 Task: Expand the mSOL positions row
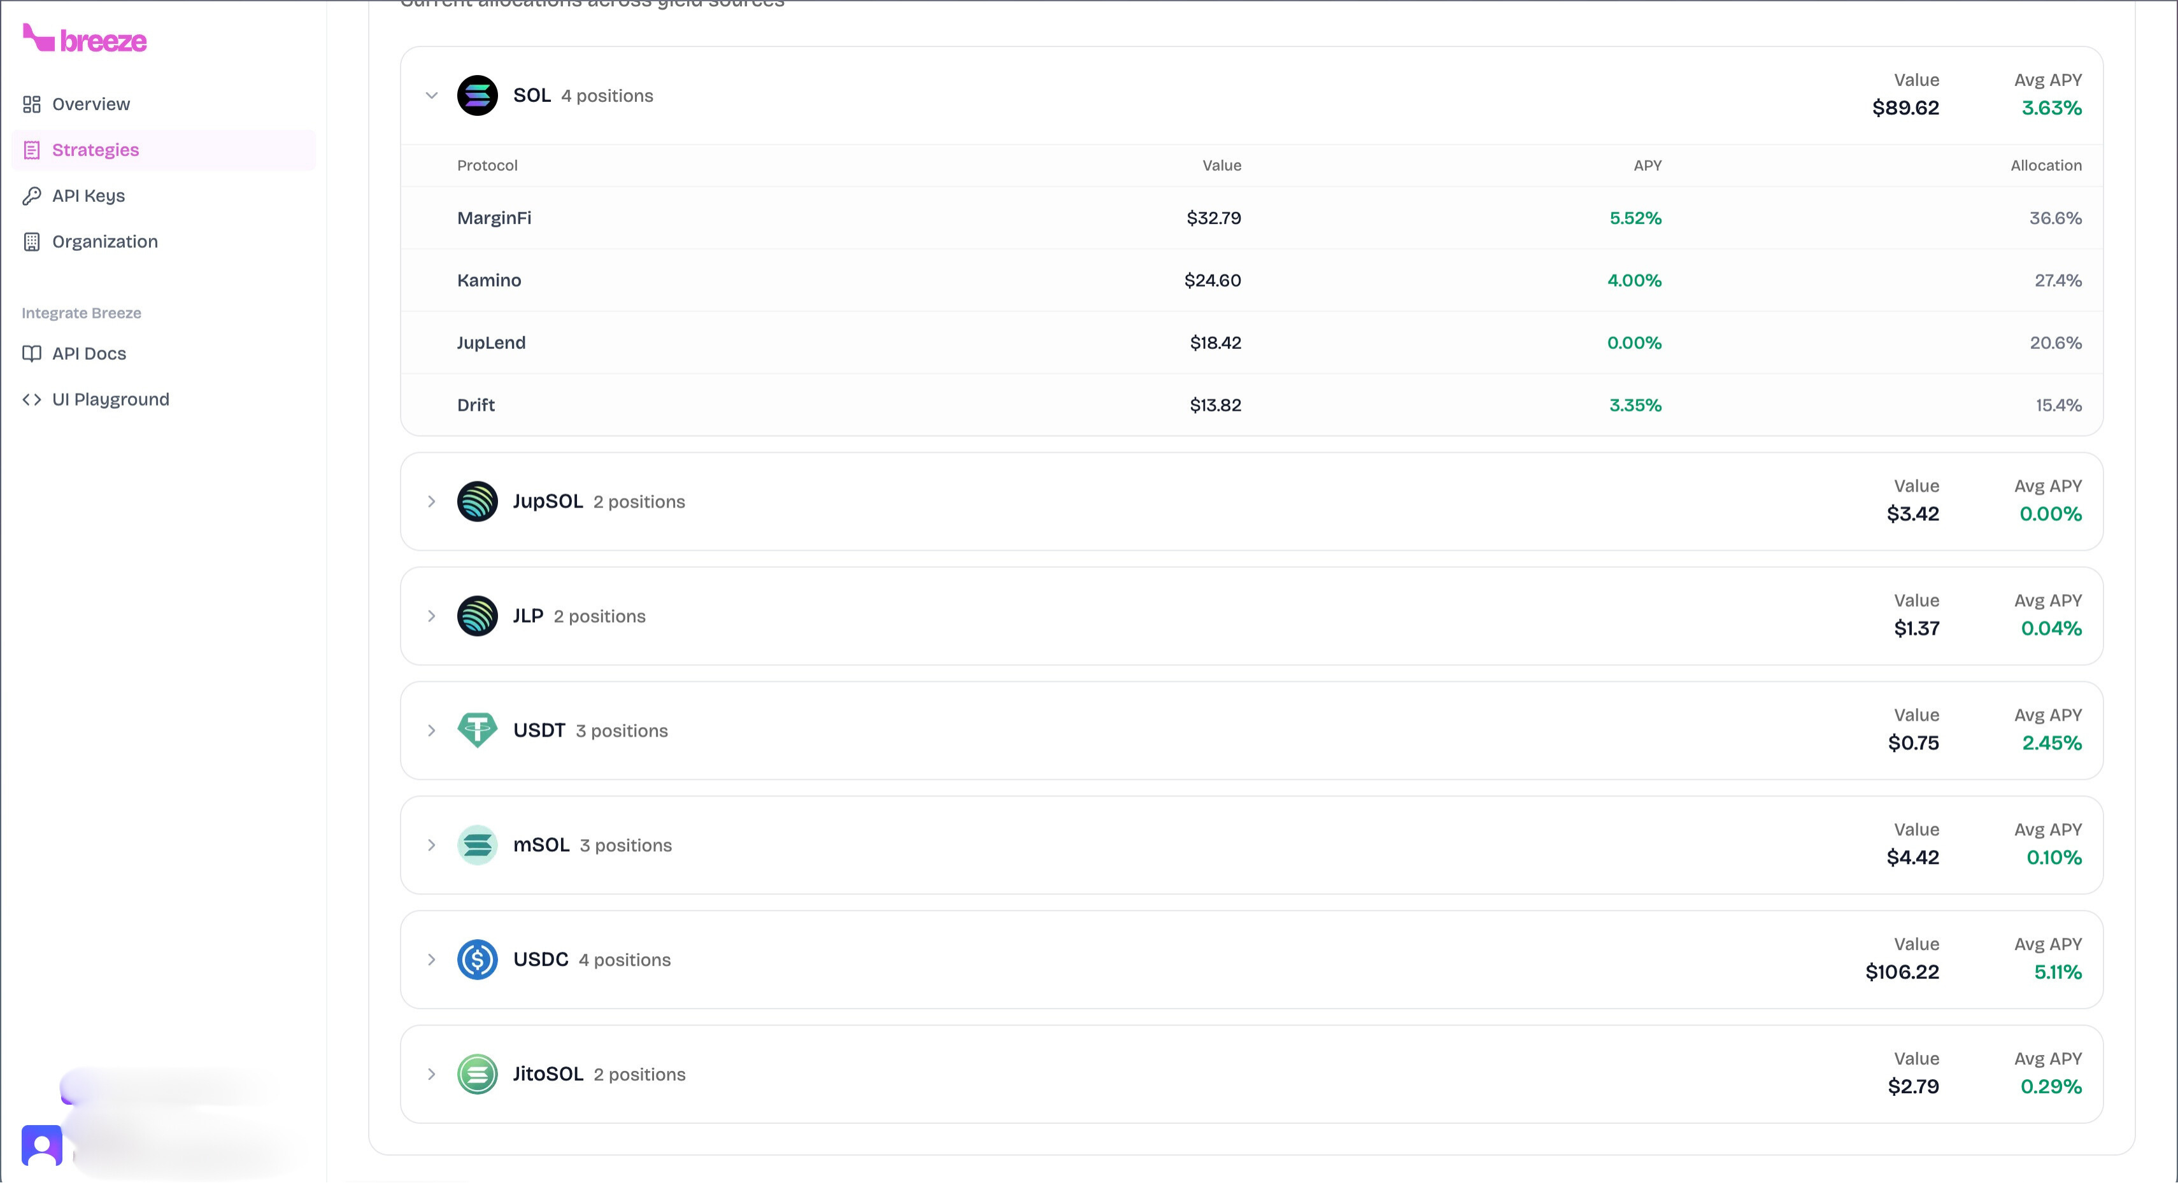[x=431, y=844]
